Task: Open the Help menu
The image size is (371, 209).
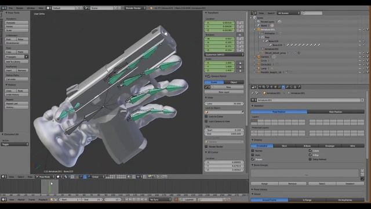Action: pos(41,8)
